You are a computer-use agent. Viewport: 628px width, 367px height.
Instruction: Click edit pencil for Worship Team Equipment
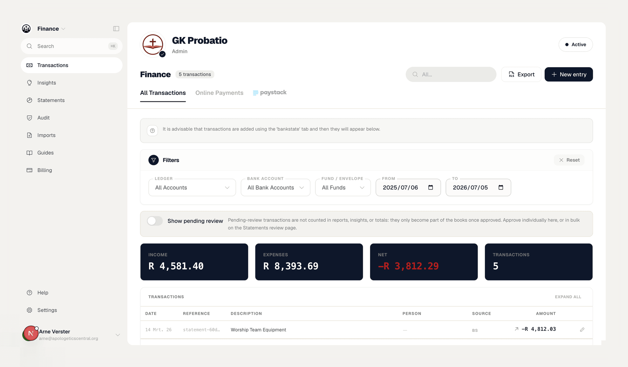[x=582, y=330]
